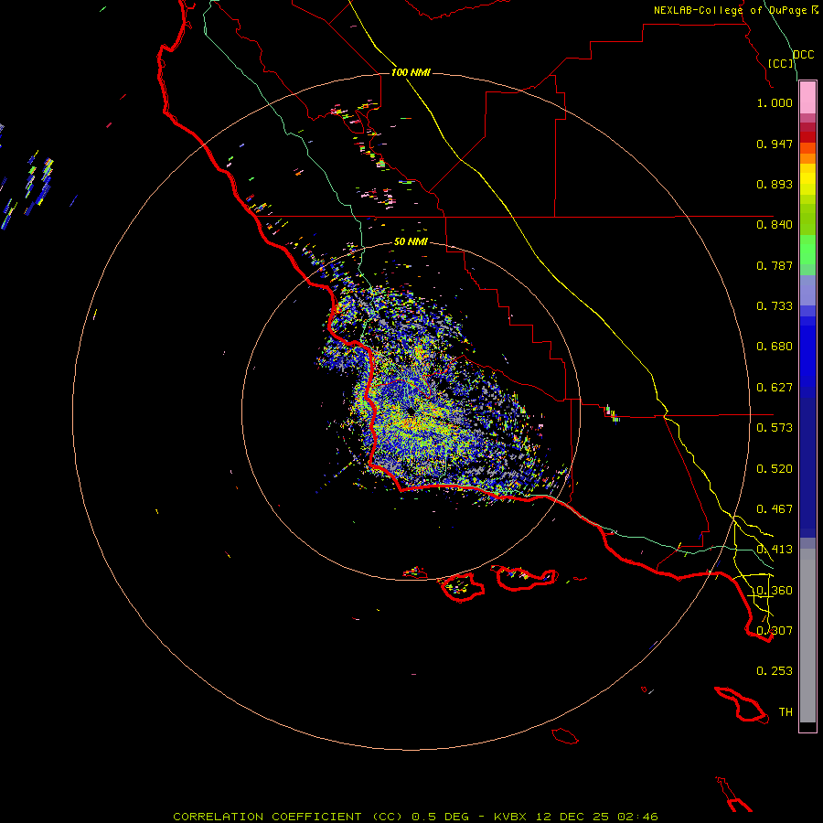Click the 0.947 legend value
The width and height of the screenshot is (823, 823).
(x=775, y=144)
